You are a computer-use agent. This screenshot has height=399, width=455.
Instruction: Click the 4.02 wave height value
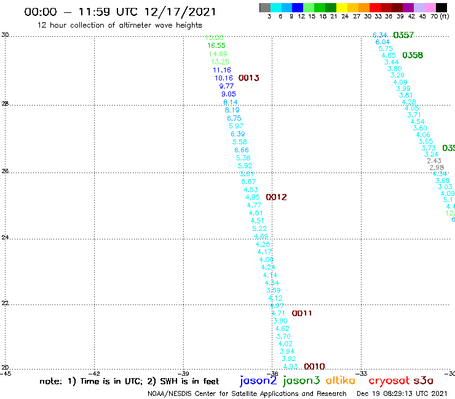point(285,344)
